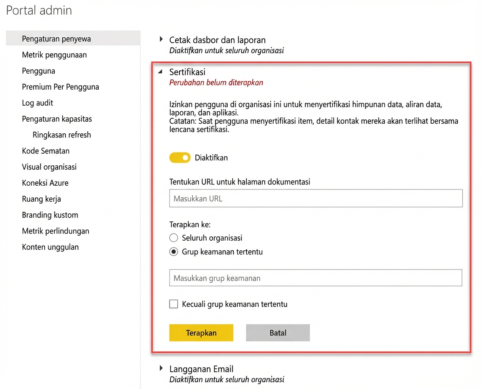Open Pengaturan penyewa in the sidebar
Screen dimensions: 482x389
tap(56, 39)
